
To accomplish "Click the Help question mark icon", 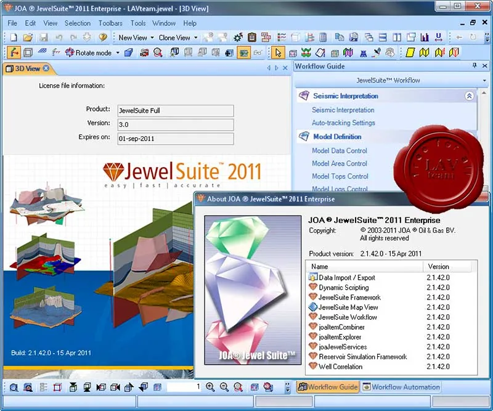I will [103, 38].
